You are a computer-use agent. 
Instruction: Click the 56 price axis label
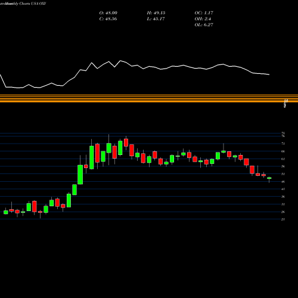coord(283,166)
